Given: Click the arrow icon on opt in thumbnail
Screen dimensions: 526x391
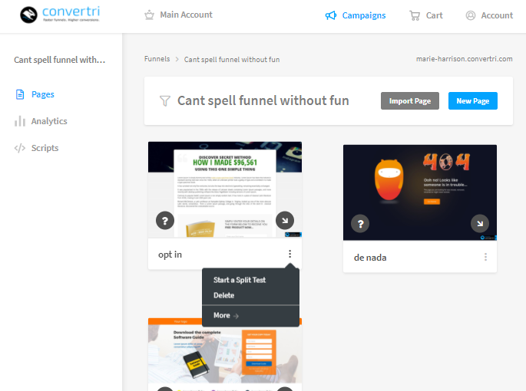Looking at the screenshot, I should click(x=285, y=221).
